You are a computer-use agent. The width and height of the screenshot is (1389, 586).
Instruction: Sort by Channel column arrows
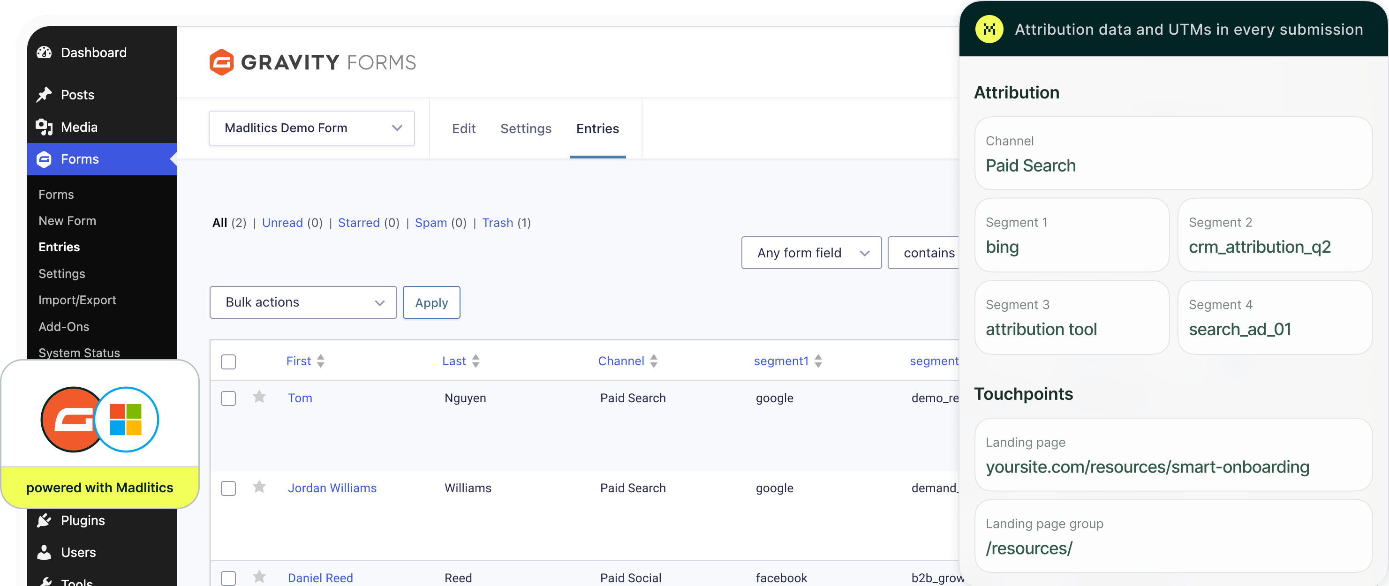pos(654,361)
